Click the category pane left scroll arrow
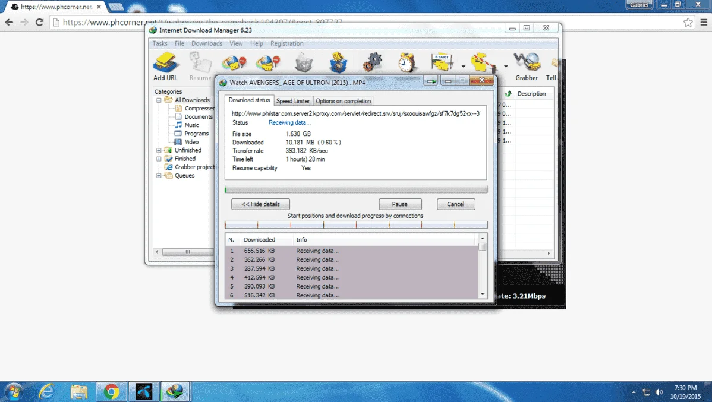 tap(157, 252)
